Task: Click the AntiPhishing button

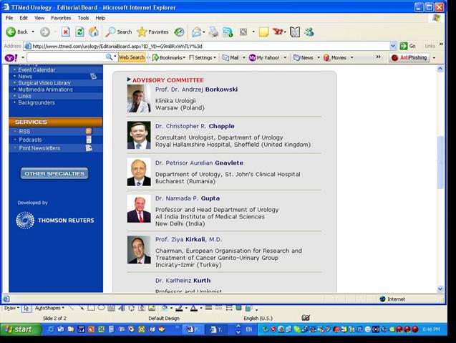Action: click(409, 57)
